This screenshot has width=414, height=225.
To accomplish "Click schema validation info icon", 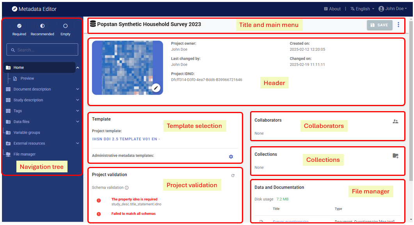I will pyautogui.click(x=127, y=188).
